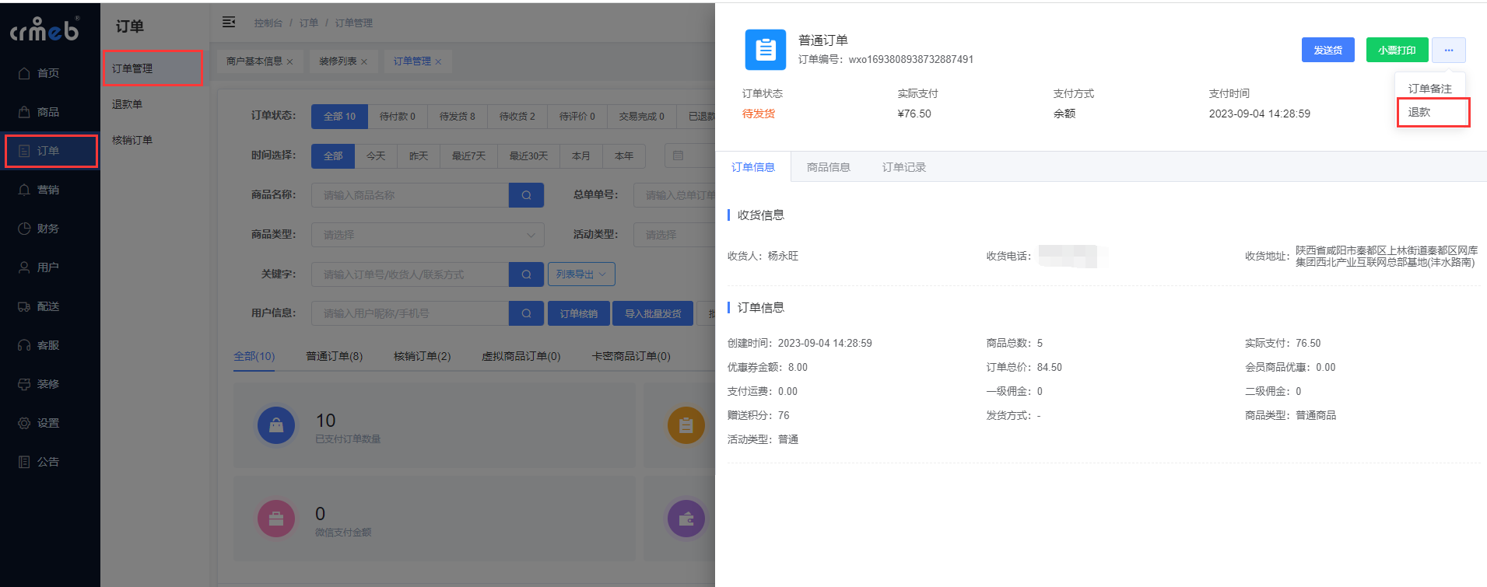
Task: Expand the 商品类型 dropdown
Action: tap(427, 235)
